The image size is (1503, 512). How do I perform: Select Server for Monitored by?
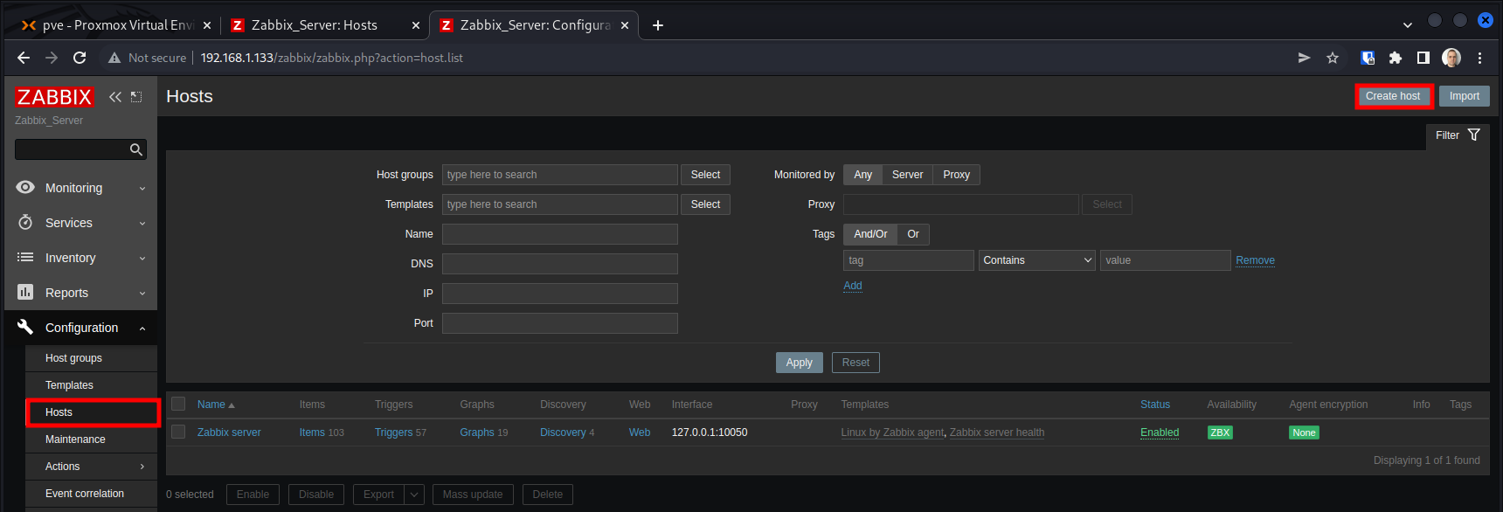[x=907, y=175]
